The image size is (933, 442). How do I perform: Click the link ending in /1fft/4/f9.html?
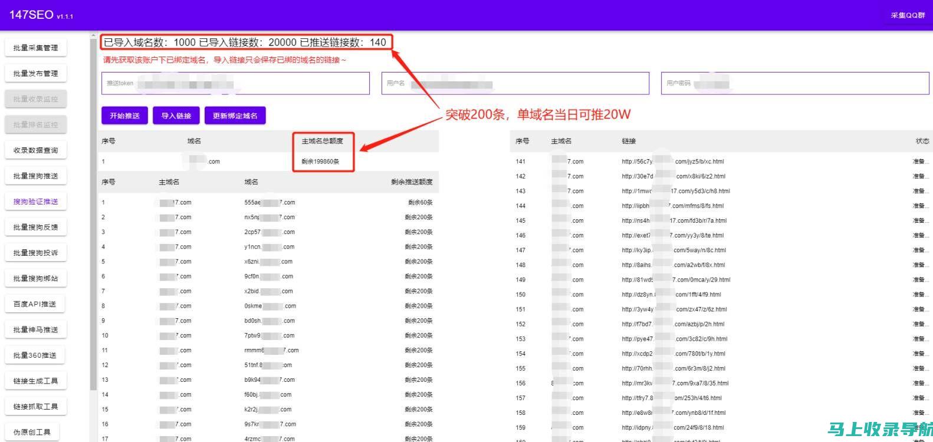(671, 295)
